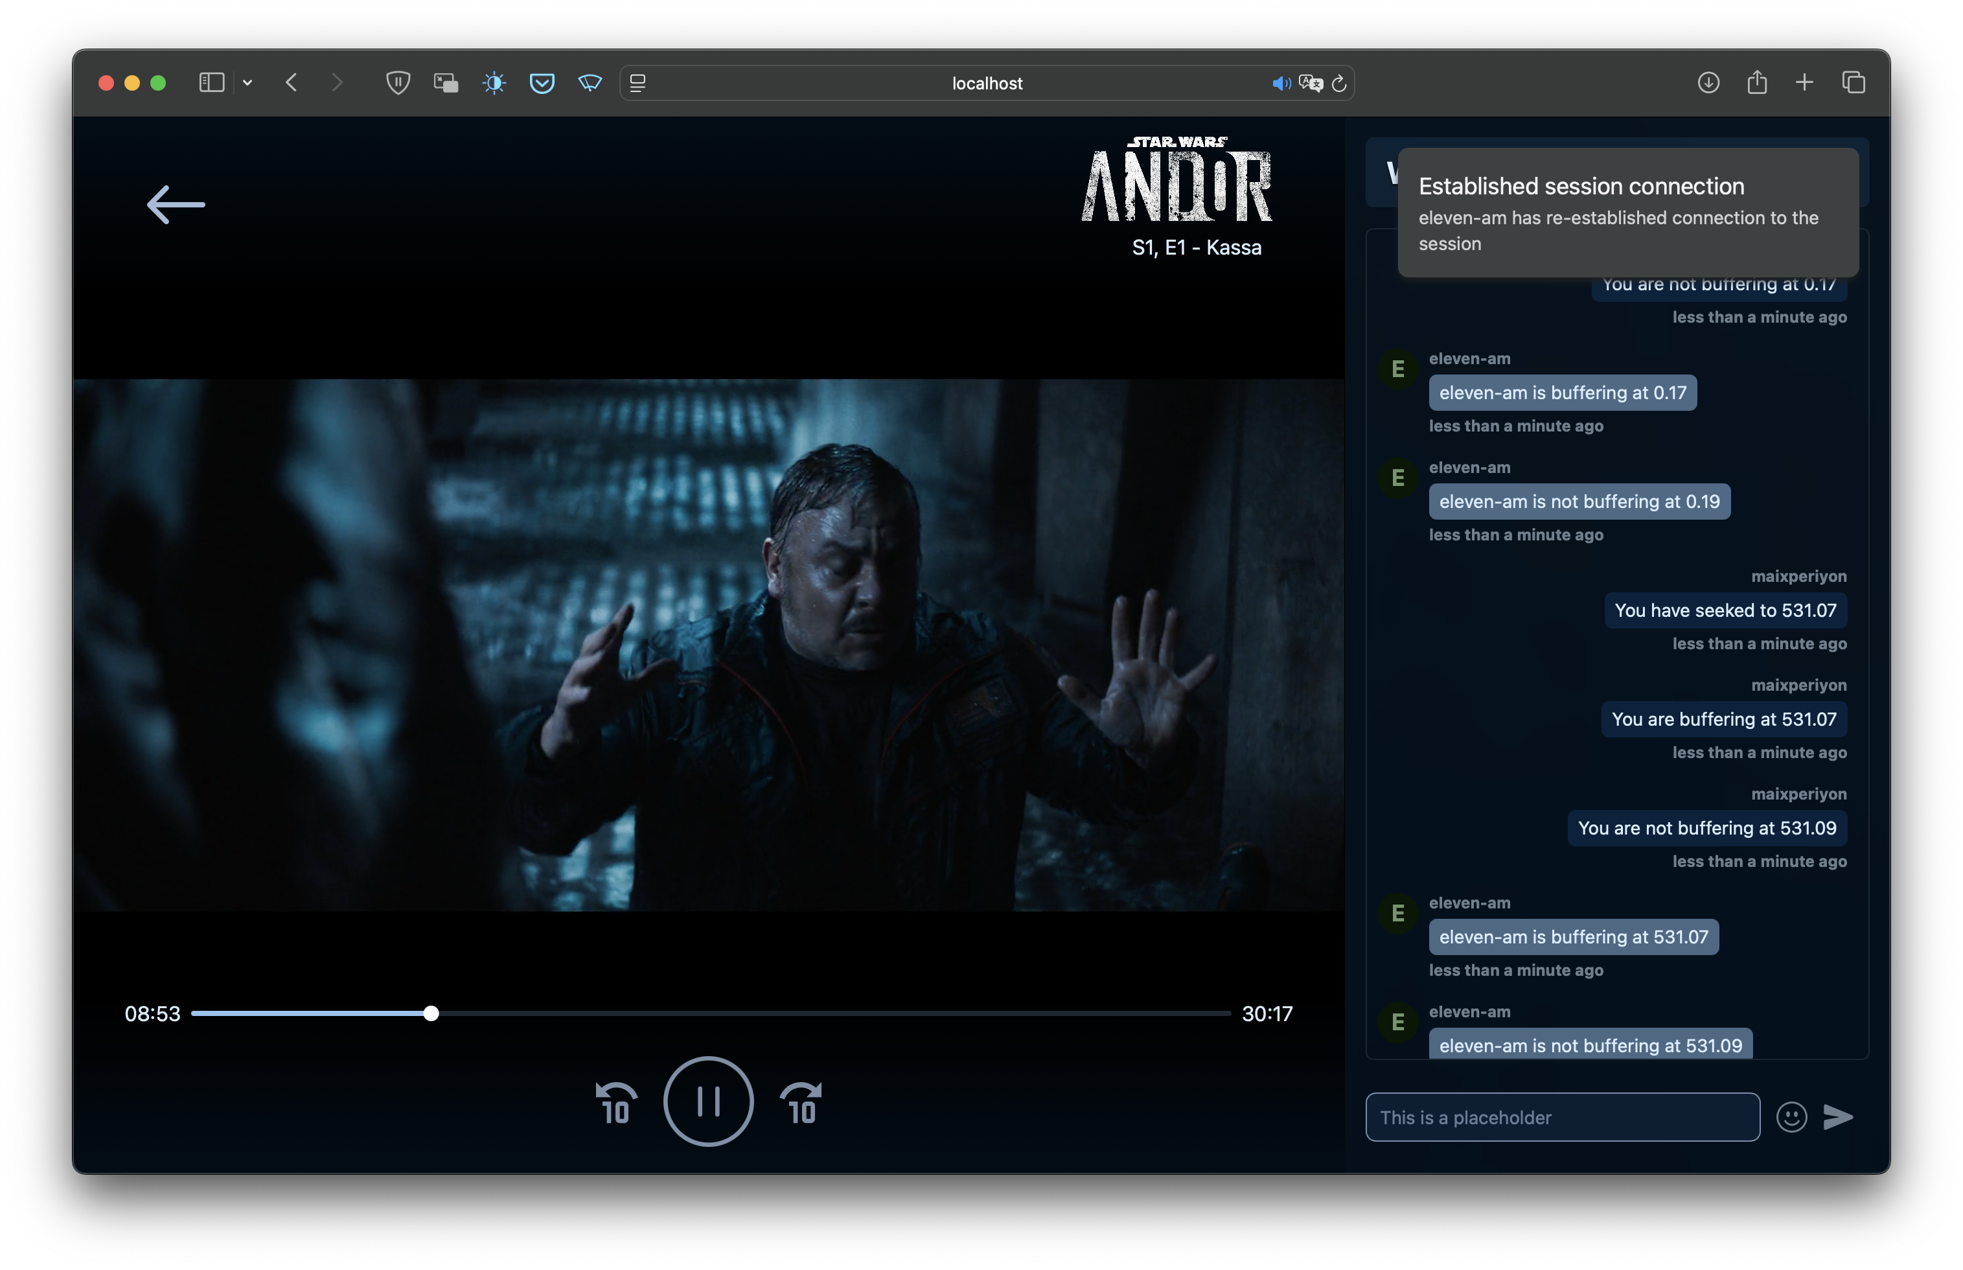
Task: Click the Andor show logo
Action: click(1177, 179)
